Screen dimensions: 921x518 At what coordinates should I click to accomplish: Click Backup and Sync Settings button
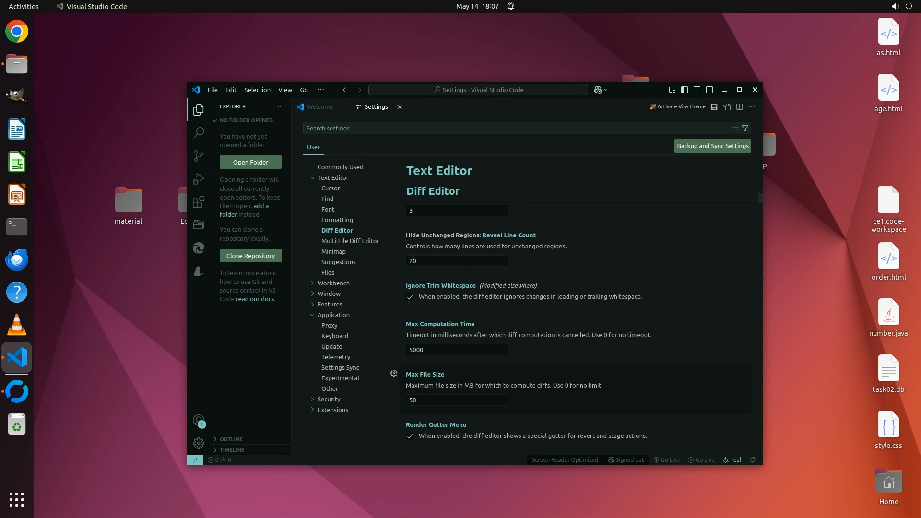[x=712, y=146]
